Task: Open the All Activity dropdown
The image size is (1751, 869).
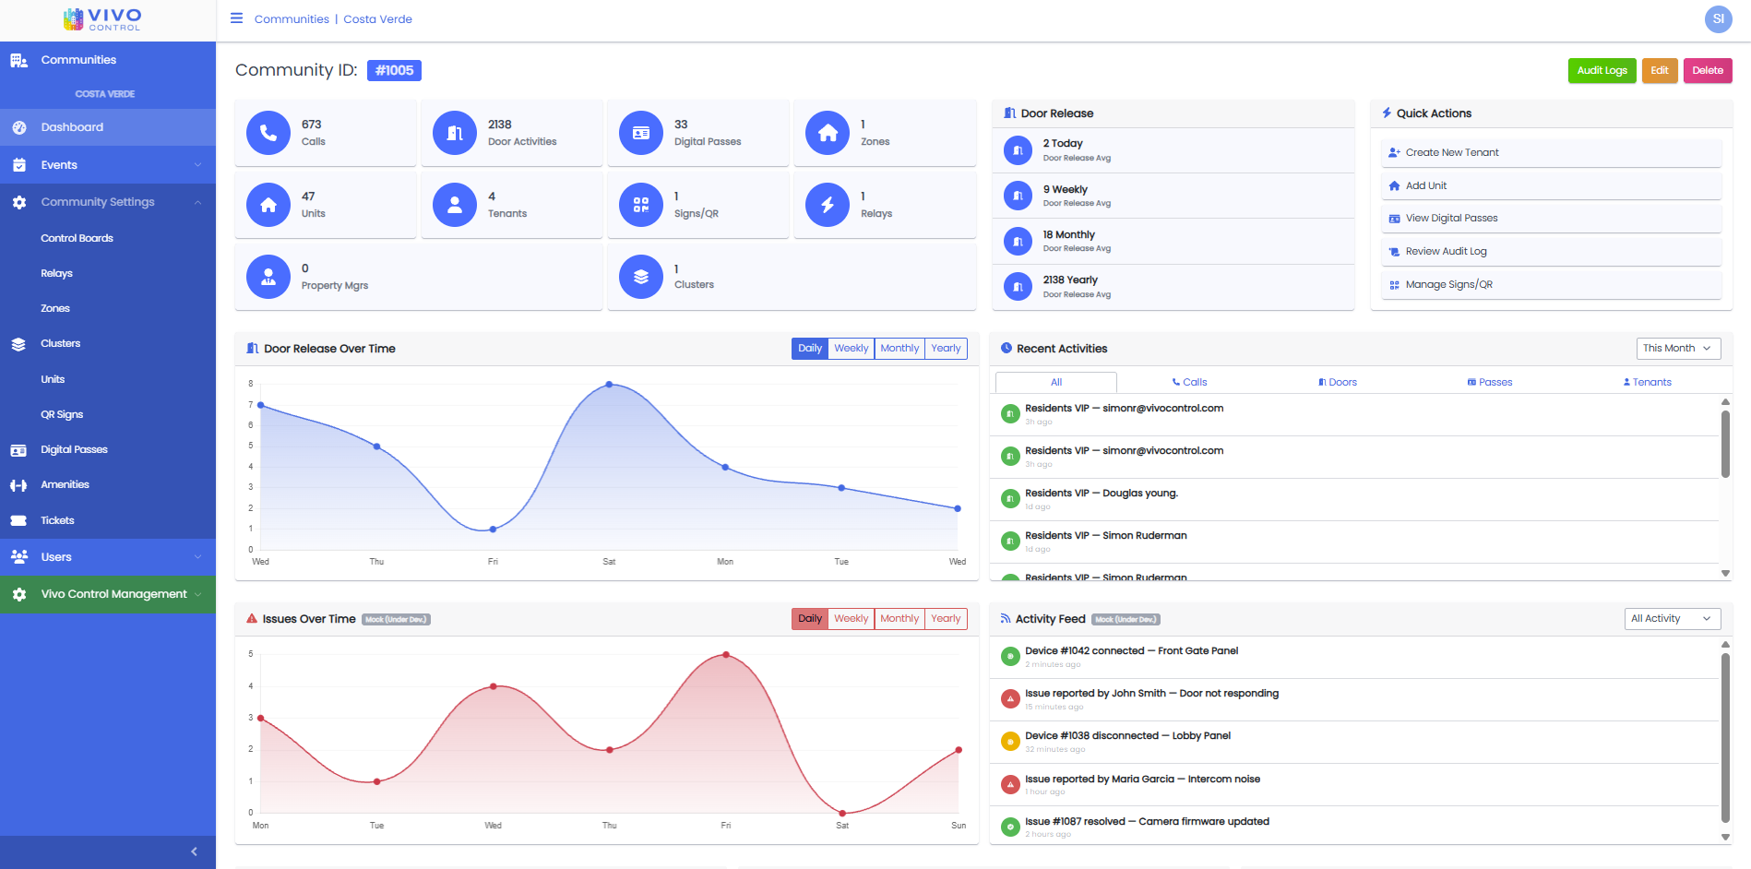Action: click(1672, 618)
